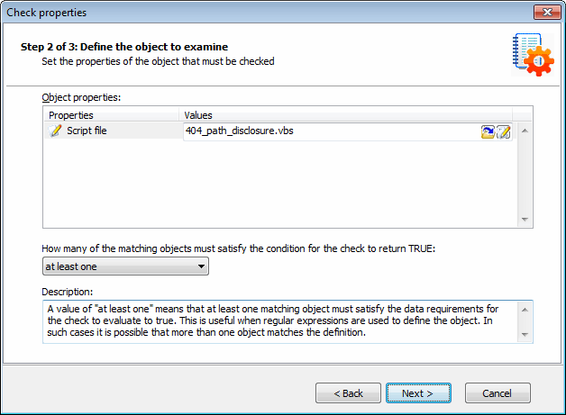Screen dimensions: 566x415
Task: Click the notebook-and-gear wizard icon
Action: tap(533, 55)
